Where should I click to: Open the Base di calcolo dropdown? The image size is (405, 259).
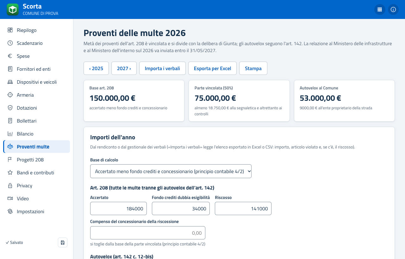[171, 171]
